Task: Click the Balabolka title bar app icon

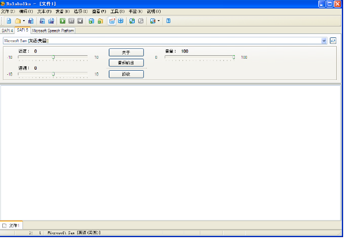Action: (x=3, y=4)
